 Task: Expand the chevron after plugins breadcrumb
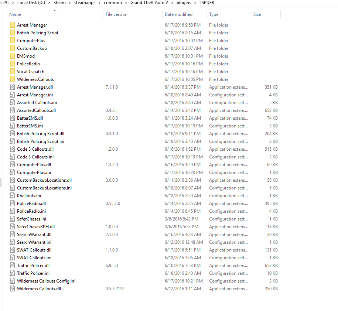point(195,3)
